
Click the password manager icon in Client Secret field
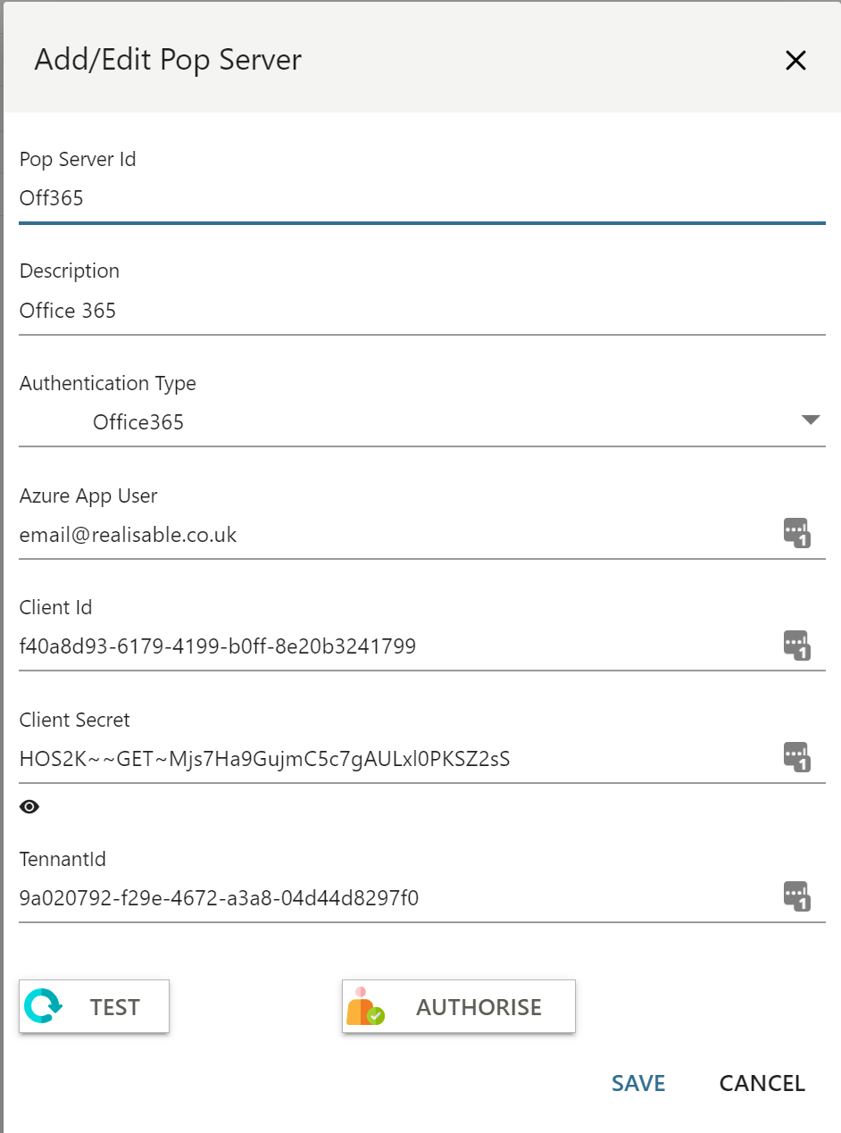[796, 757]
